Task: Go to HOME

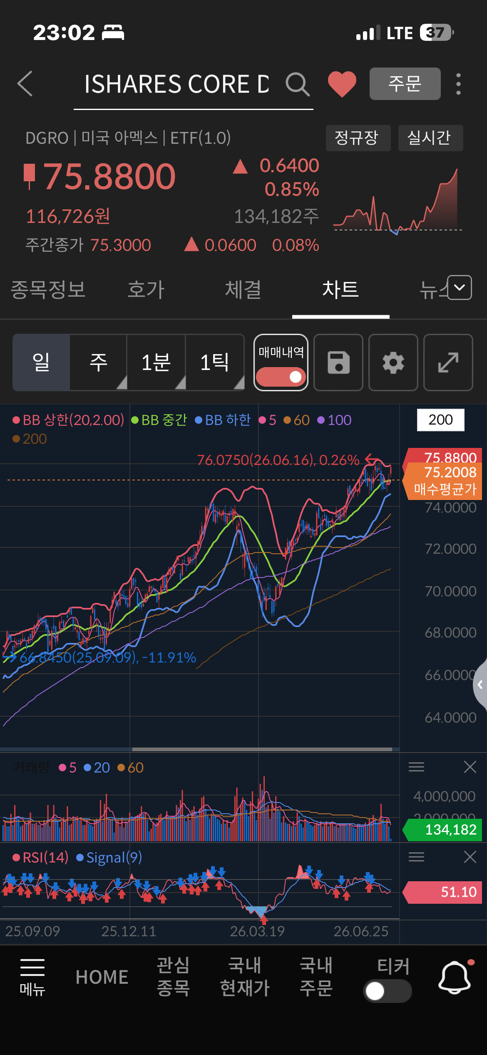Action: [102, 977]
